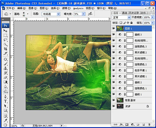Click the layer style fx icon
This screenshot has height=128, width=156.
click(121, 125)
